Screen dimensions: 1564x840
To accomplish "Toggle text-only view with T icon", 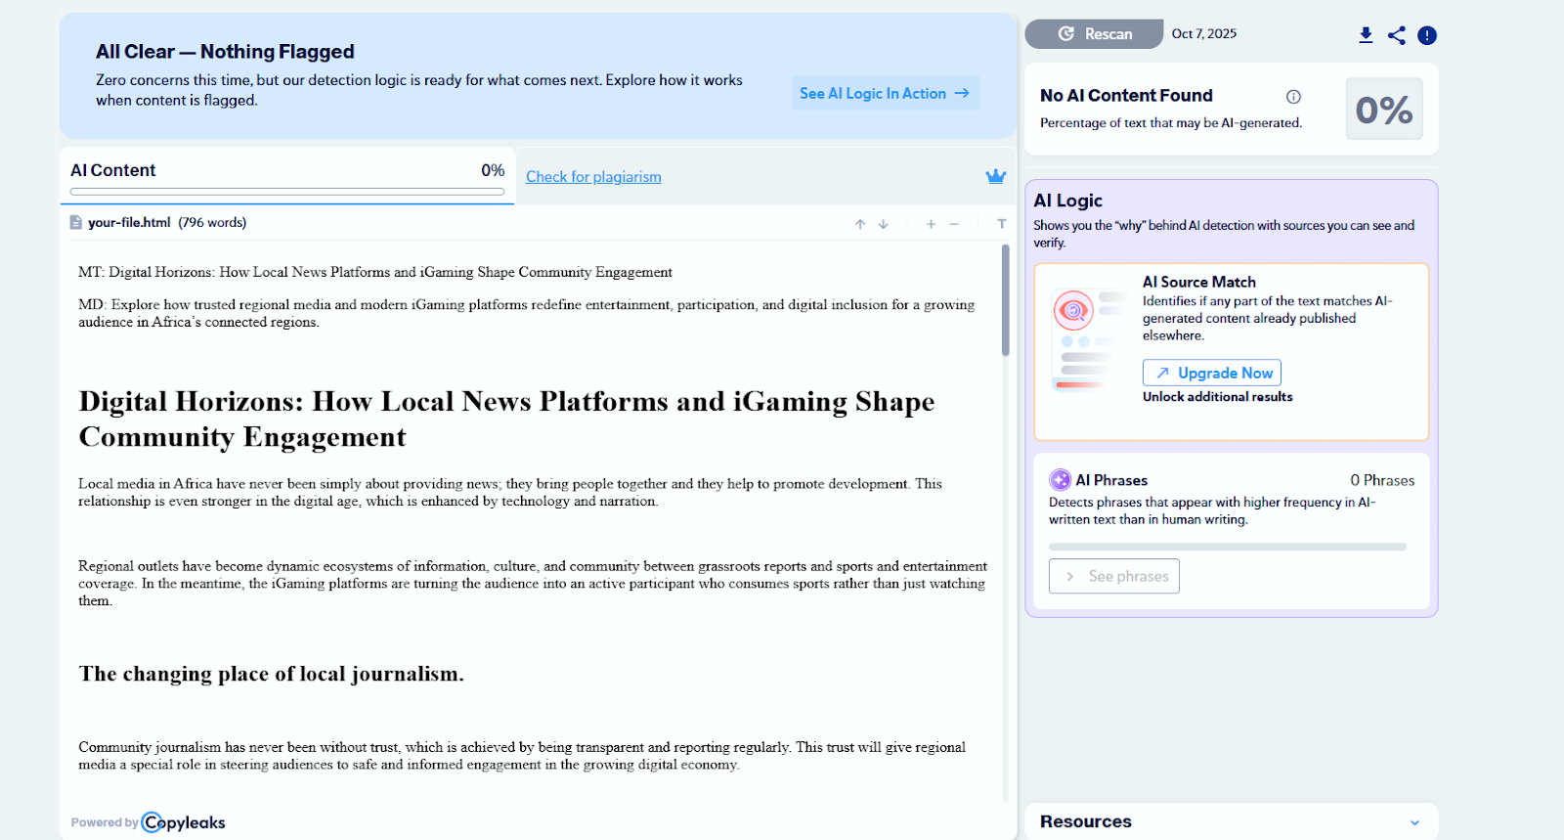I will pos(1001,224).
